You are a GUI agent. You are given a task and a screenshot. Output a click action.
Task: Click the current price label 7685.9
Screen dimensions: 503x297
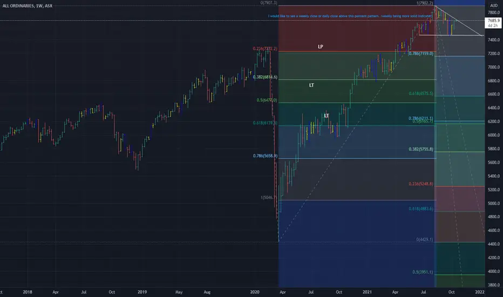click(x=493, y=20)
